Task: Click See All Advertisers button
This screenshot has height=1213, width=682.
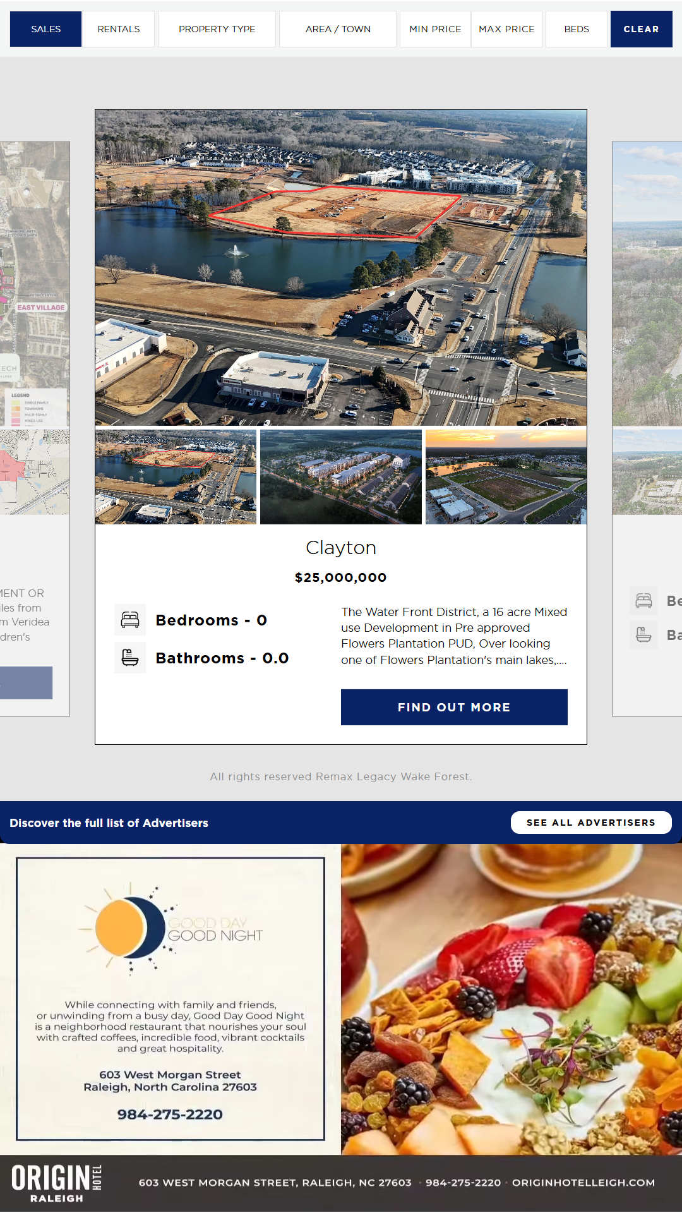Action: (x=591, y=823)
